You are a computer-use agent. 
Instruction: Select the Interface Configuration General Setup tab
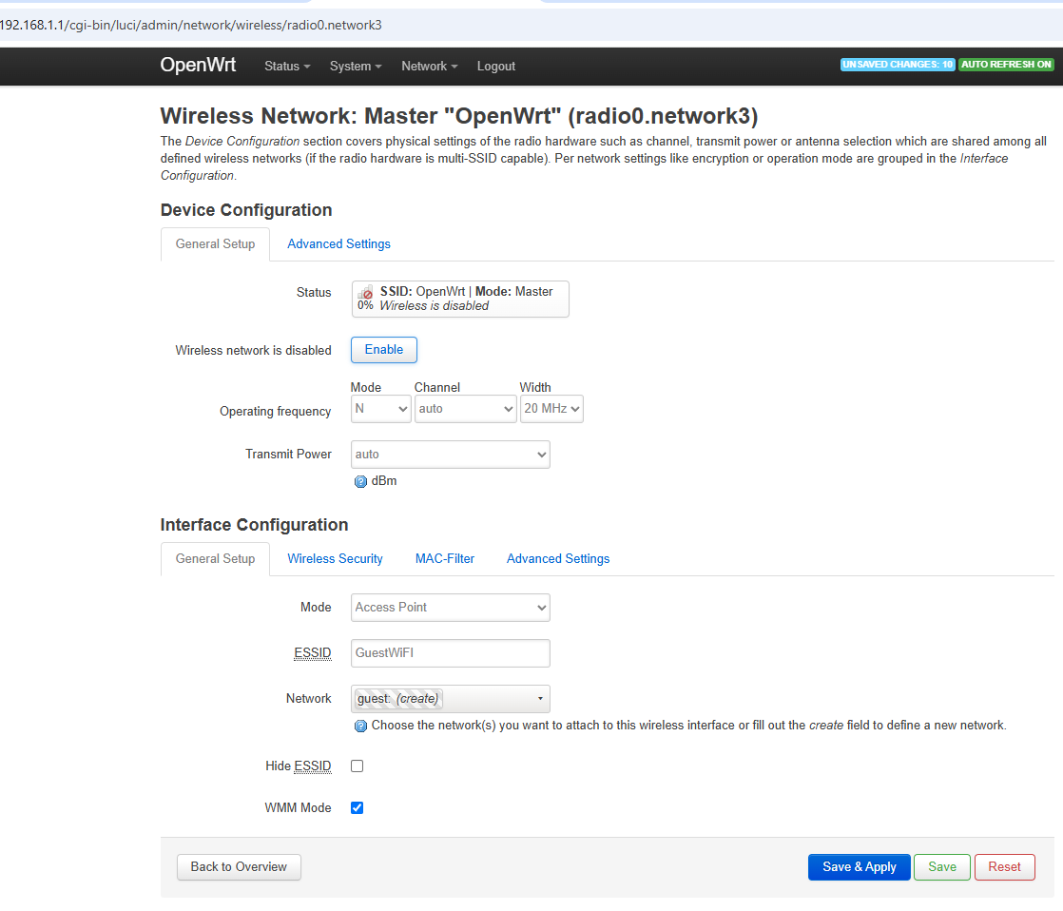click(216, 558)
